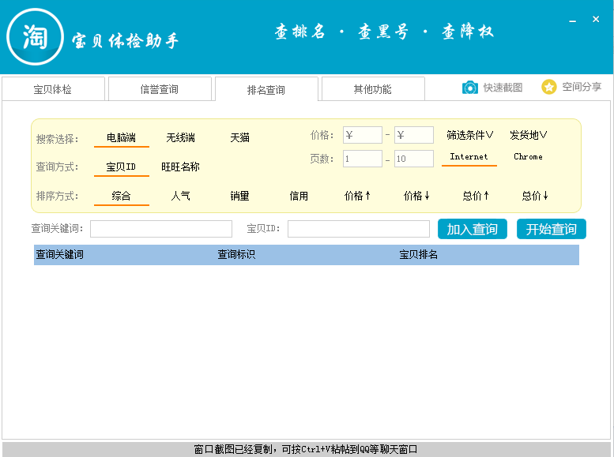Viewport: 614px width, 457px height.
Task: Start search with 开始查询 button
Action: [552, 229]
